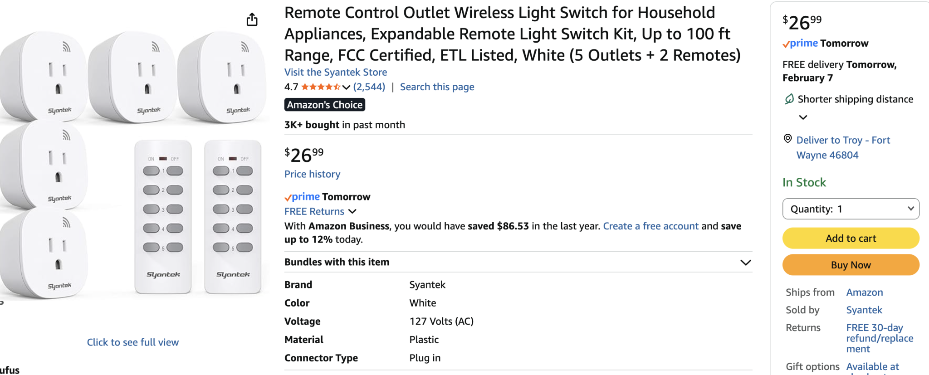This screenshot has width=929, height=375.
Task: Click the Amazon's Choice badge
Action: 325,105
